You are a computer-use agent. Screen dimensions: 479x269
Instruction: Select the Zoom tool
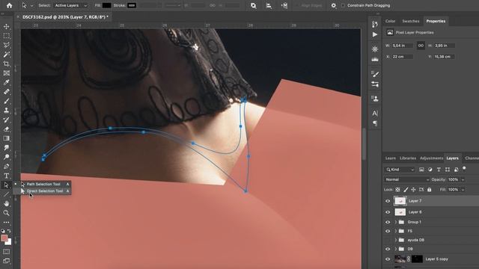click(x=7, y=213)
